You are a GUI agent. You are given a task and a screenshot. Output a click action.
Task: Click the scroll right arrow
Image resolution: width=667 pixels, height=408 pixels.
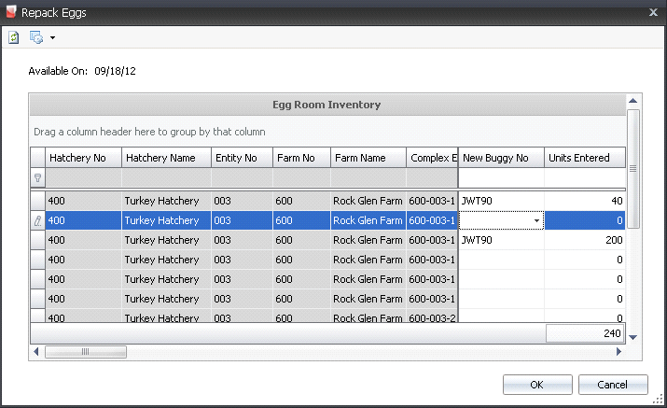(618, 351)
